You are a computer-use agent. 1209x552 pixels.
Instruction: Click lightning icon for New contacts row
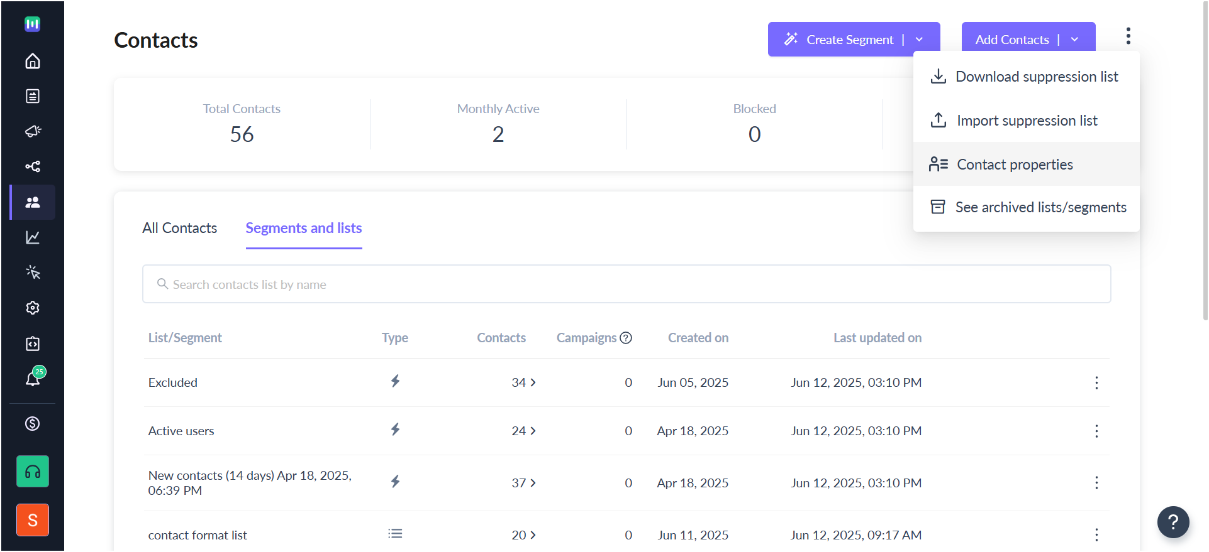coord(395,482)
